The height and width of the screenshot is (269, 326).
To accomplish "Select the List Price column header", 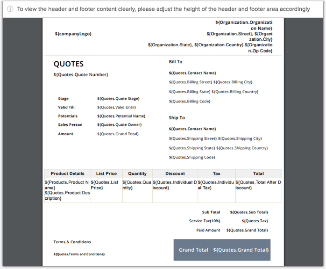I will [106, 174].
